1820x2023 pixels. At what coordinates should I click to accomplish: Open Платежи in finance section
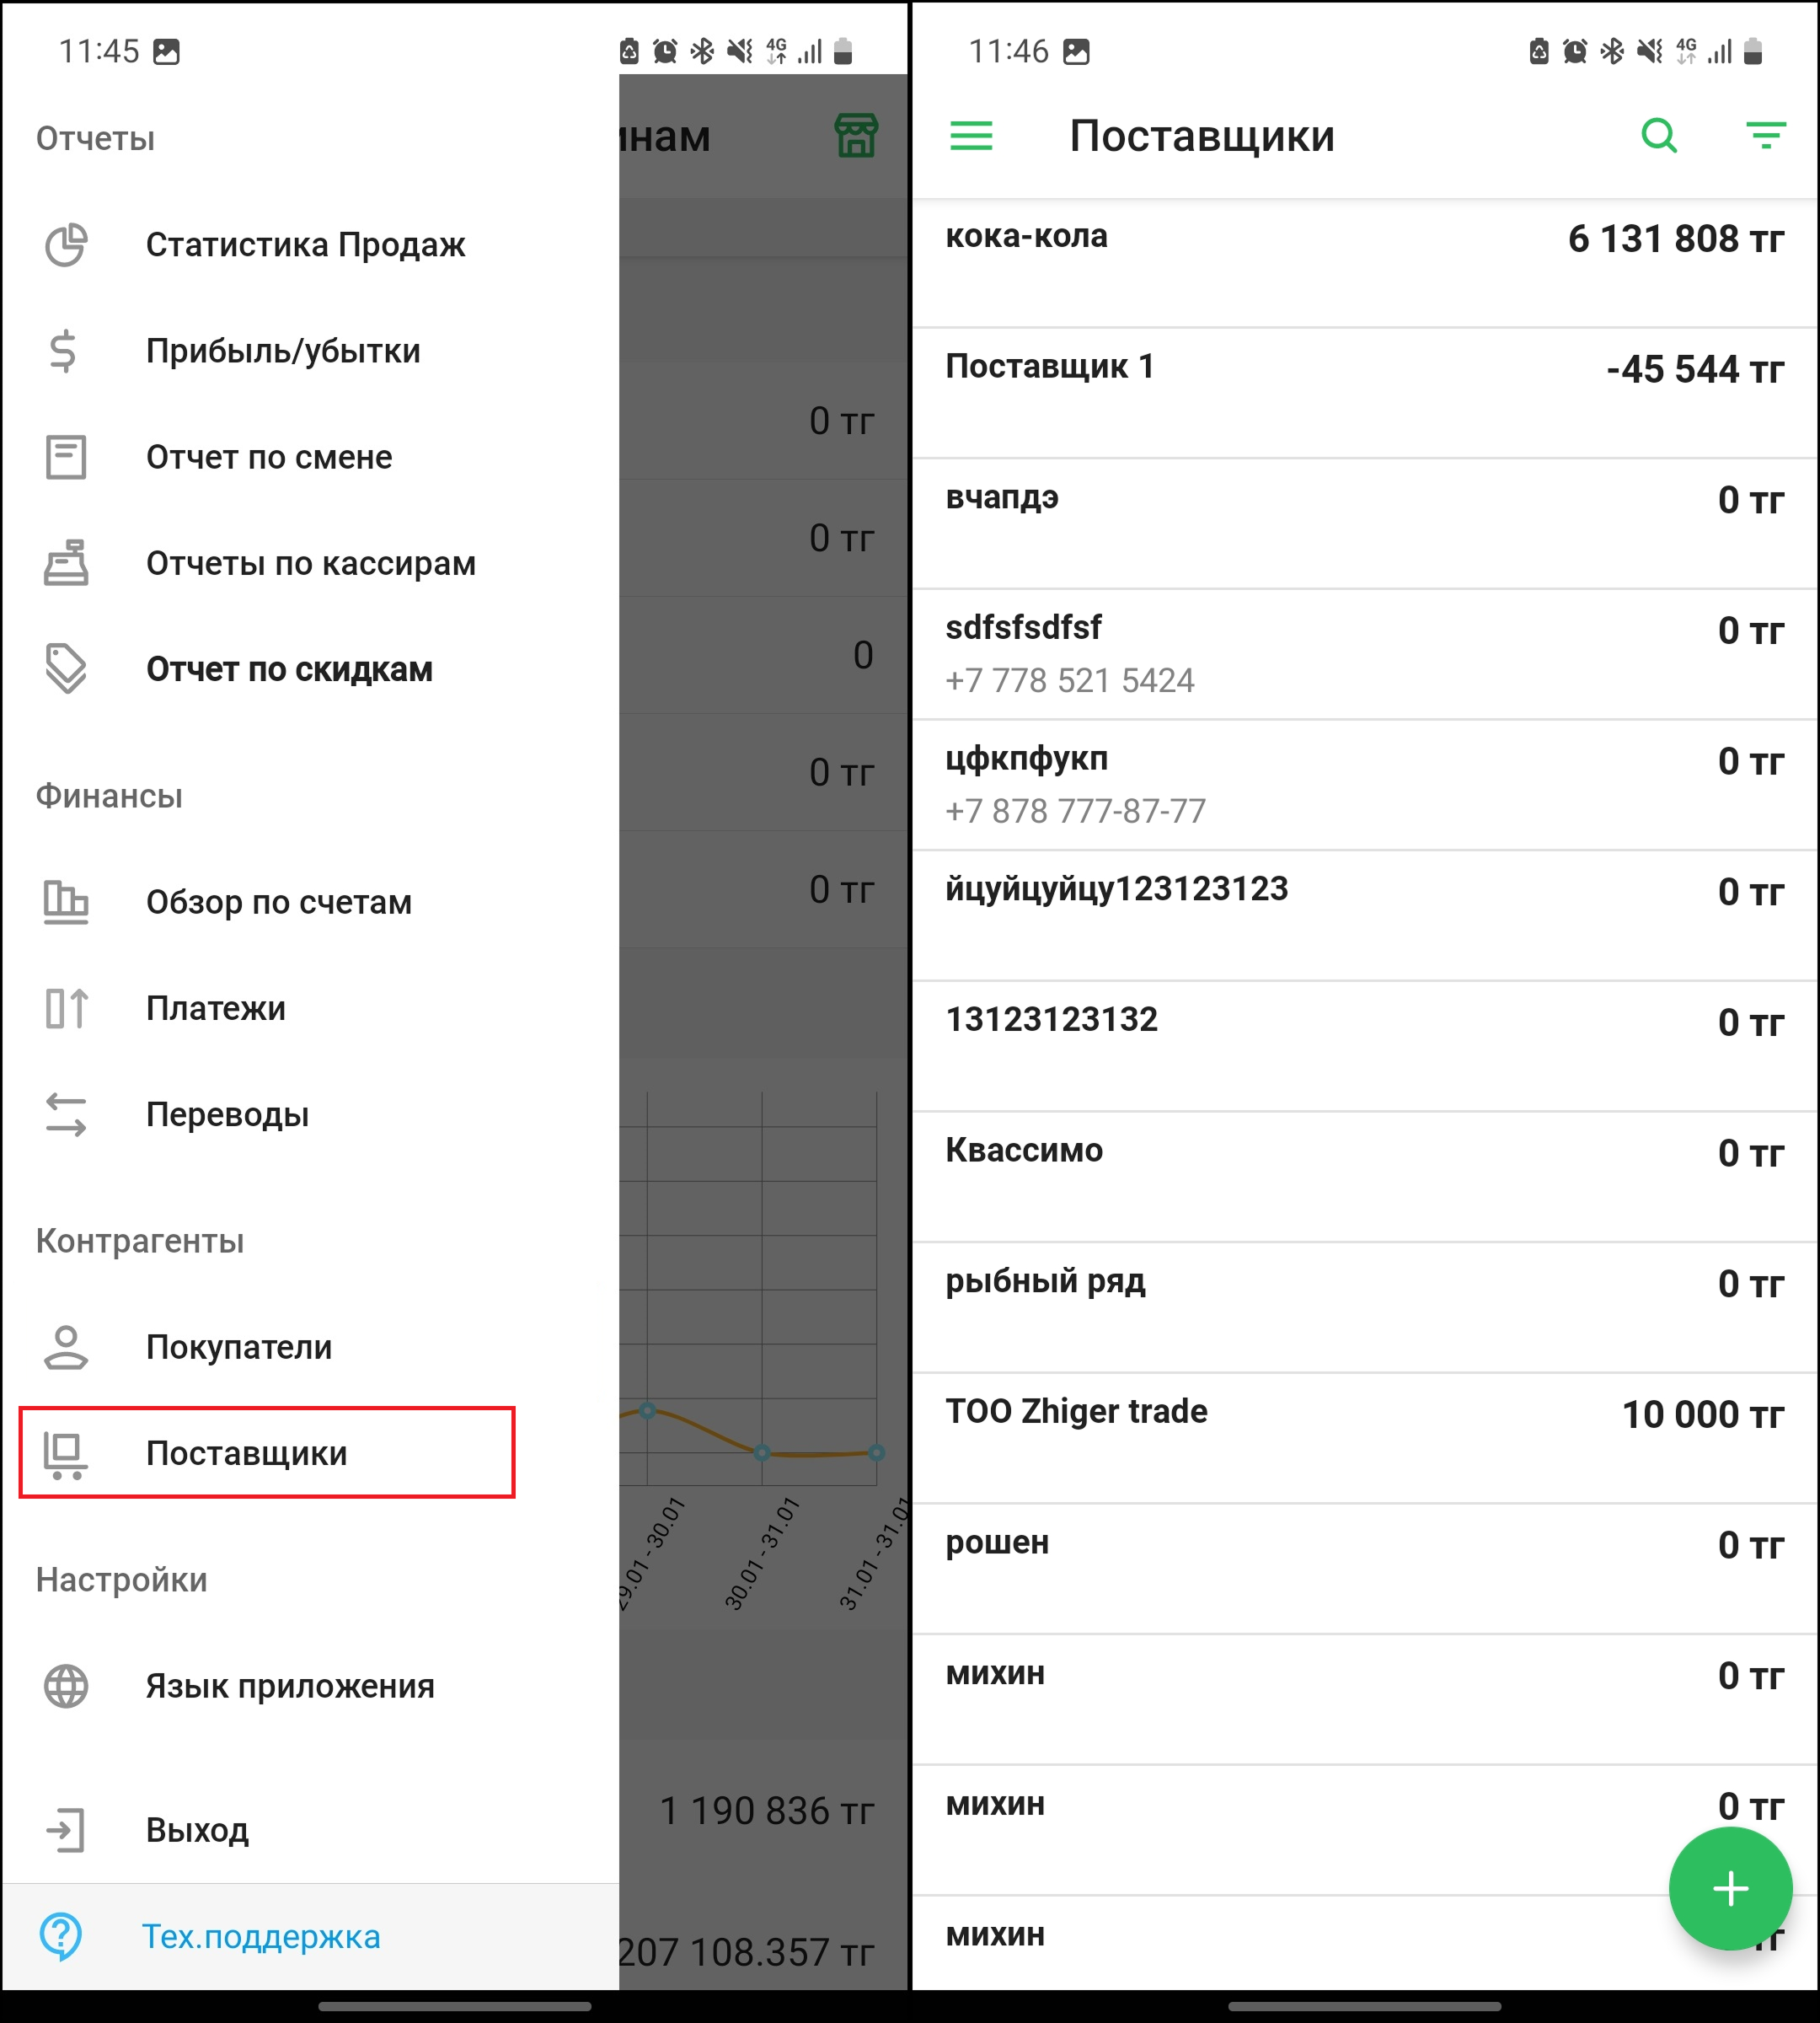tap(215, 1008)
